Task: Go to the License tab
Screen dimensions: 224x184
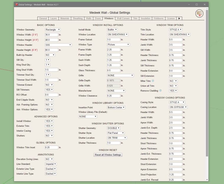Action: (171, 18)
